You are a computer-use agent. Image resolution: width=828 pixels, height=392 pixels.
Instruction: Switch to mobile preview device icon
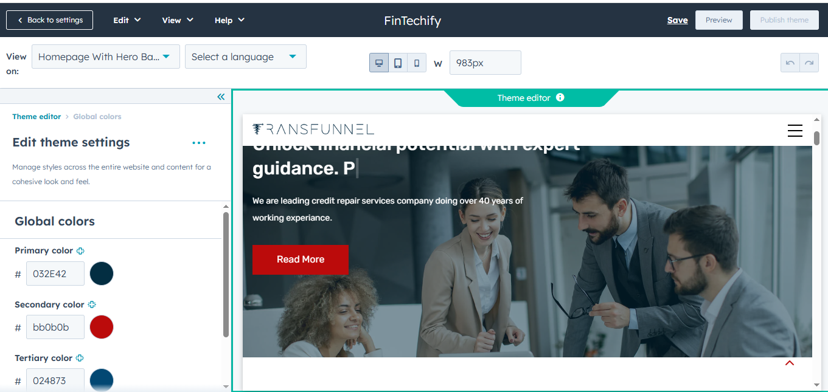click(x=417, y=63)
